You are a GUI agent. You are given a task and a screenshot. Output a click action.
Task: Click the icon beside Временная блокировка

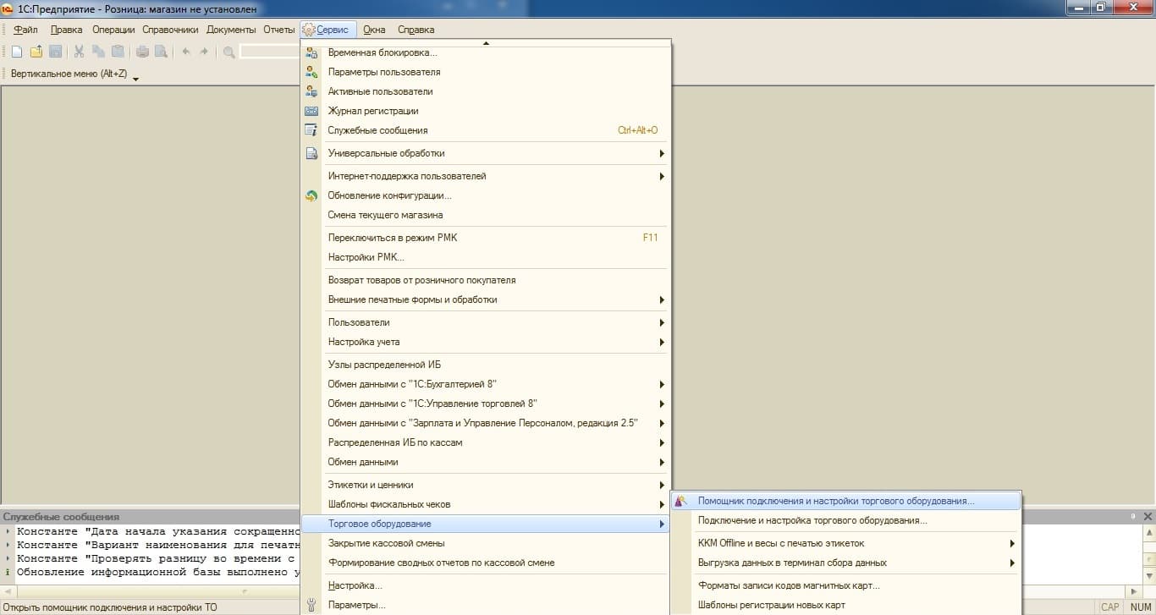point(311,52)
